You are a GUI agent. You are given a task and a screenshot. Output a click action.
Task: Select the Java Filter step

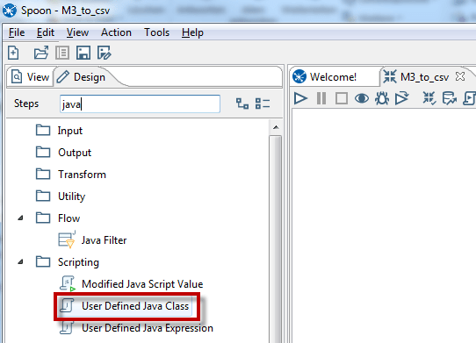(104, 240)
